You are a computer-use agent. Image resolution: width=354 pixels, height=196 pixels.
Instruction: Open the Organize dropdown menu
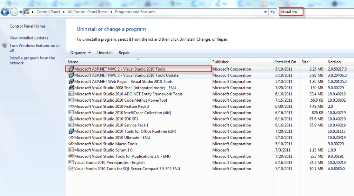click(x=80, y=53)
